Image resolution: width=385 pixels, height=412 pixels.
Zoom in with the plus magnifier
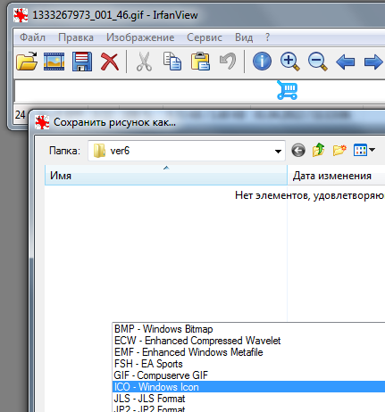[x=289, y=62]
